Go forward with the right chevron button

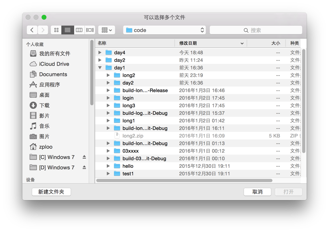pos(43,30)
